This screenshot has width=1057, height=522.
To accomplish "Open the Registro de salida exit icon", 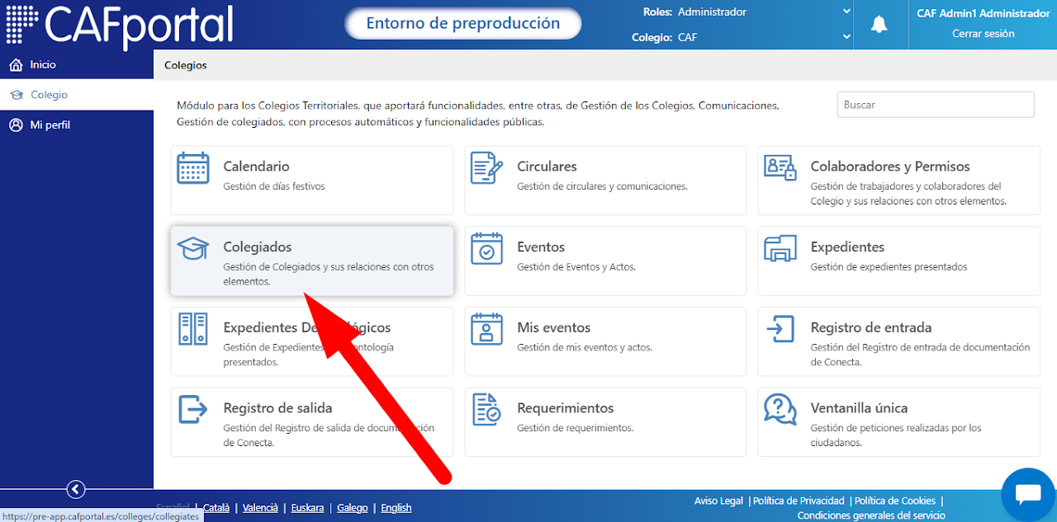I will (x=193, y=410).
